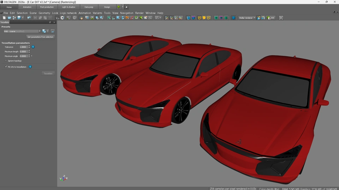This screenshot has width=339, height=190.
Task: Switch to the Design tab
Action: [107, 7]
